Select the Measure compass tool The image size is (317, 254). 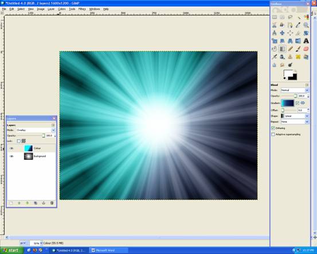pos(275,33)
